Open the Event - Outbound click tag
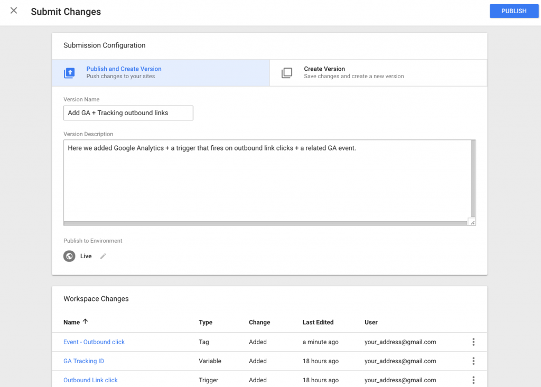The image size is (541, 387). (94, 342)
